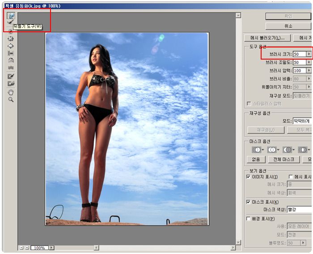The image size is (313, 254).
Task: Open the first mask option icon menu
Action: click(258, 150)
